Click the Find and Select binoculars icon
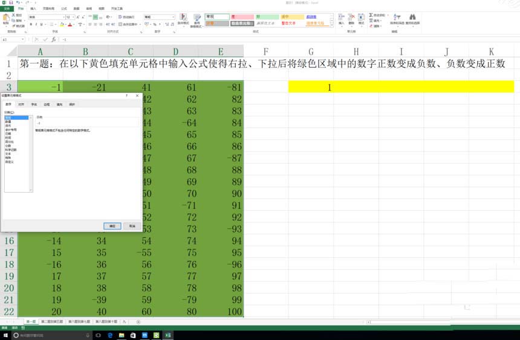The width and height of the screenshot is (520, 340). [x=412, y=18]
